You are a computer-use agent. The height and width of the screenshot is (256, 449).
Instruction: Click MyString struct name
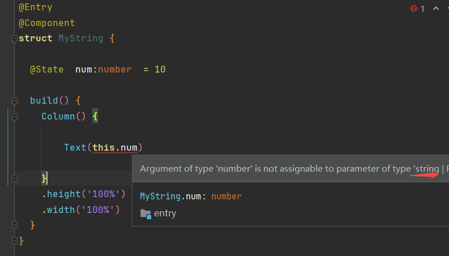(x=80, y=39)
